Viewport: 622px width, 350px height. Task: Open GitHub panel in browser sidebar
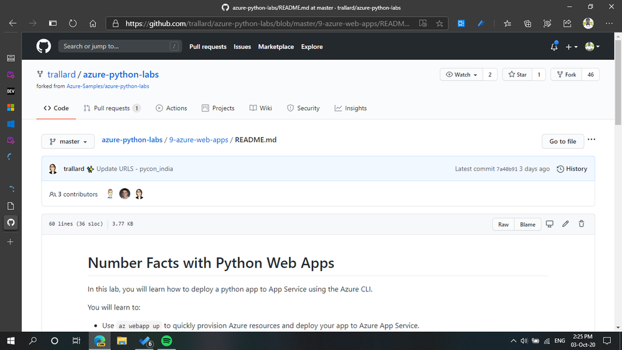tap(11, 222)
